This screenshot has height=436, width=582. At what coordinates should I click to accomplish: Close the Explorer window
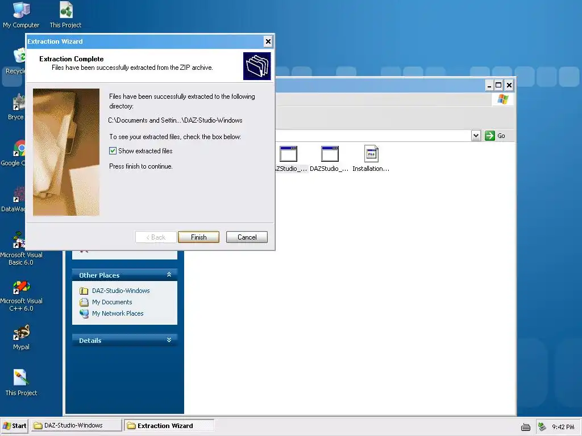509,85
